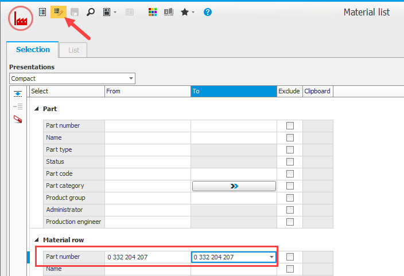404x276 pixels.
Task: Click the Part category double-arrow button
Action: [234, 186]
